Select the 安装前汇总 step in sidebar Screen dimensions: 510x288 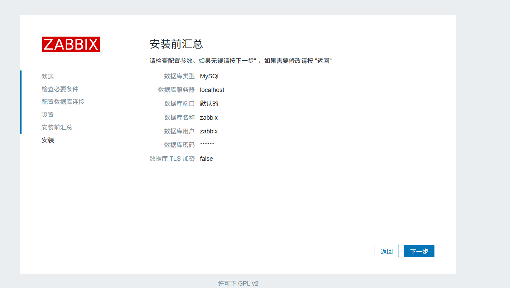[57, 127]
